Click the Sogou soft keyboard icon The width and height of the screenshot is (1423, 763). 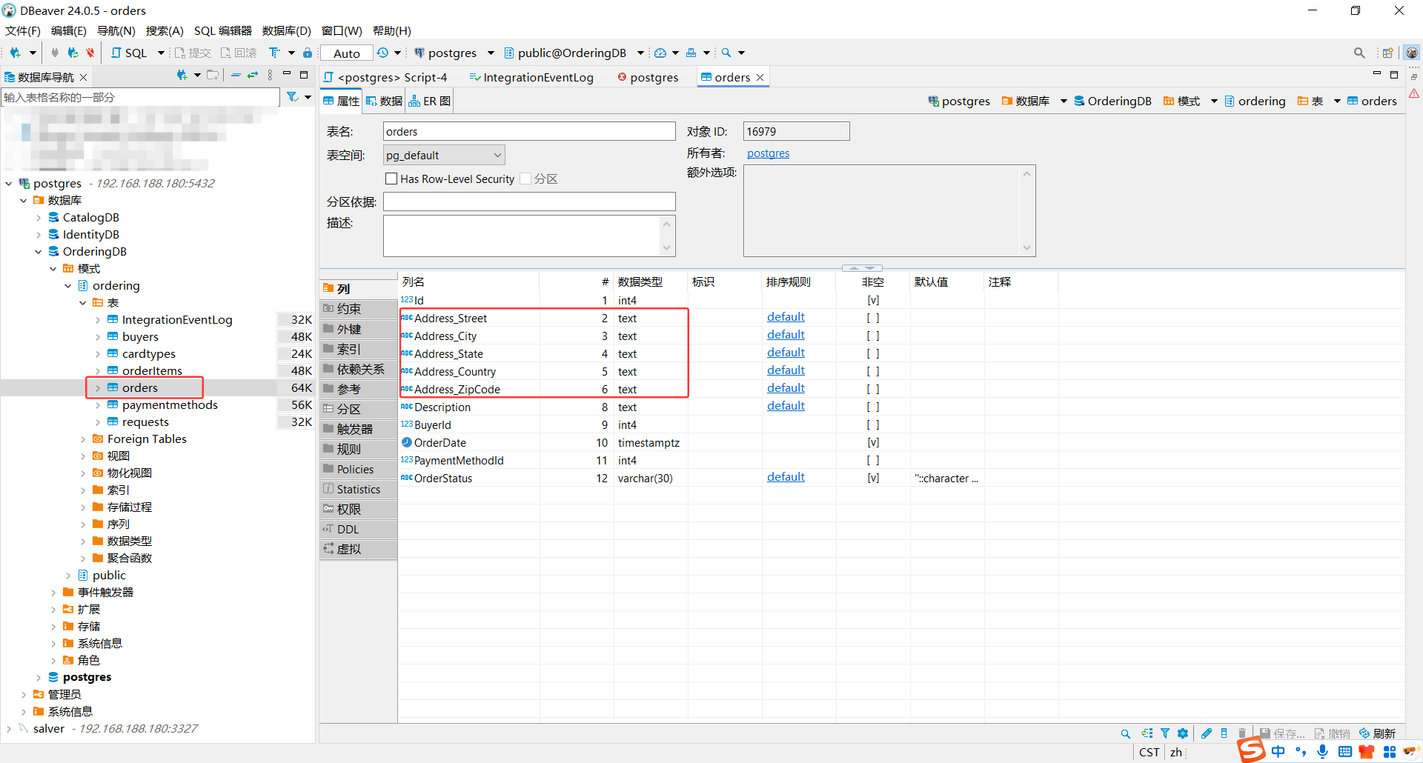point(1345,752)
